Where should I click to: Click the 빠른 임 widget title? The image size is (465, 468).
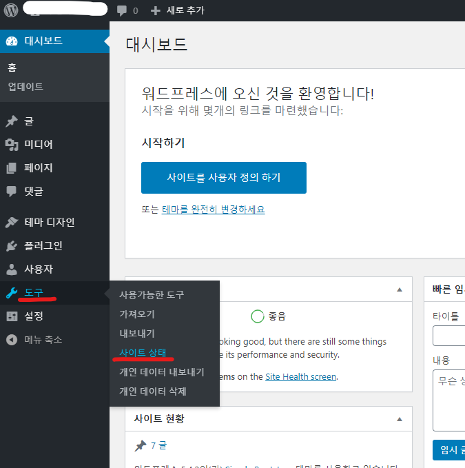448,289
